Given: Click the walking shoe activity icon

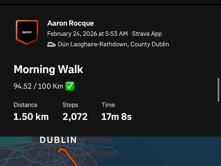Looking at the screenshot, I should tap(52, 44).
